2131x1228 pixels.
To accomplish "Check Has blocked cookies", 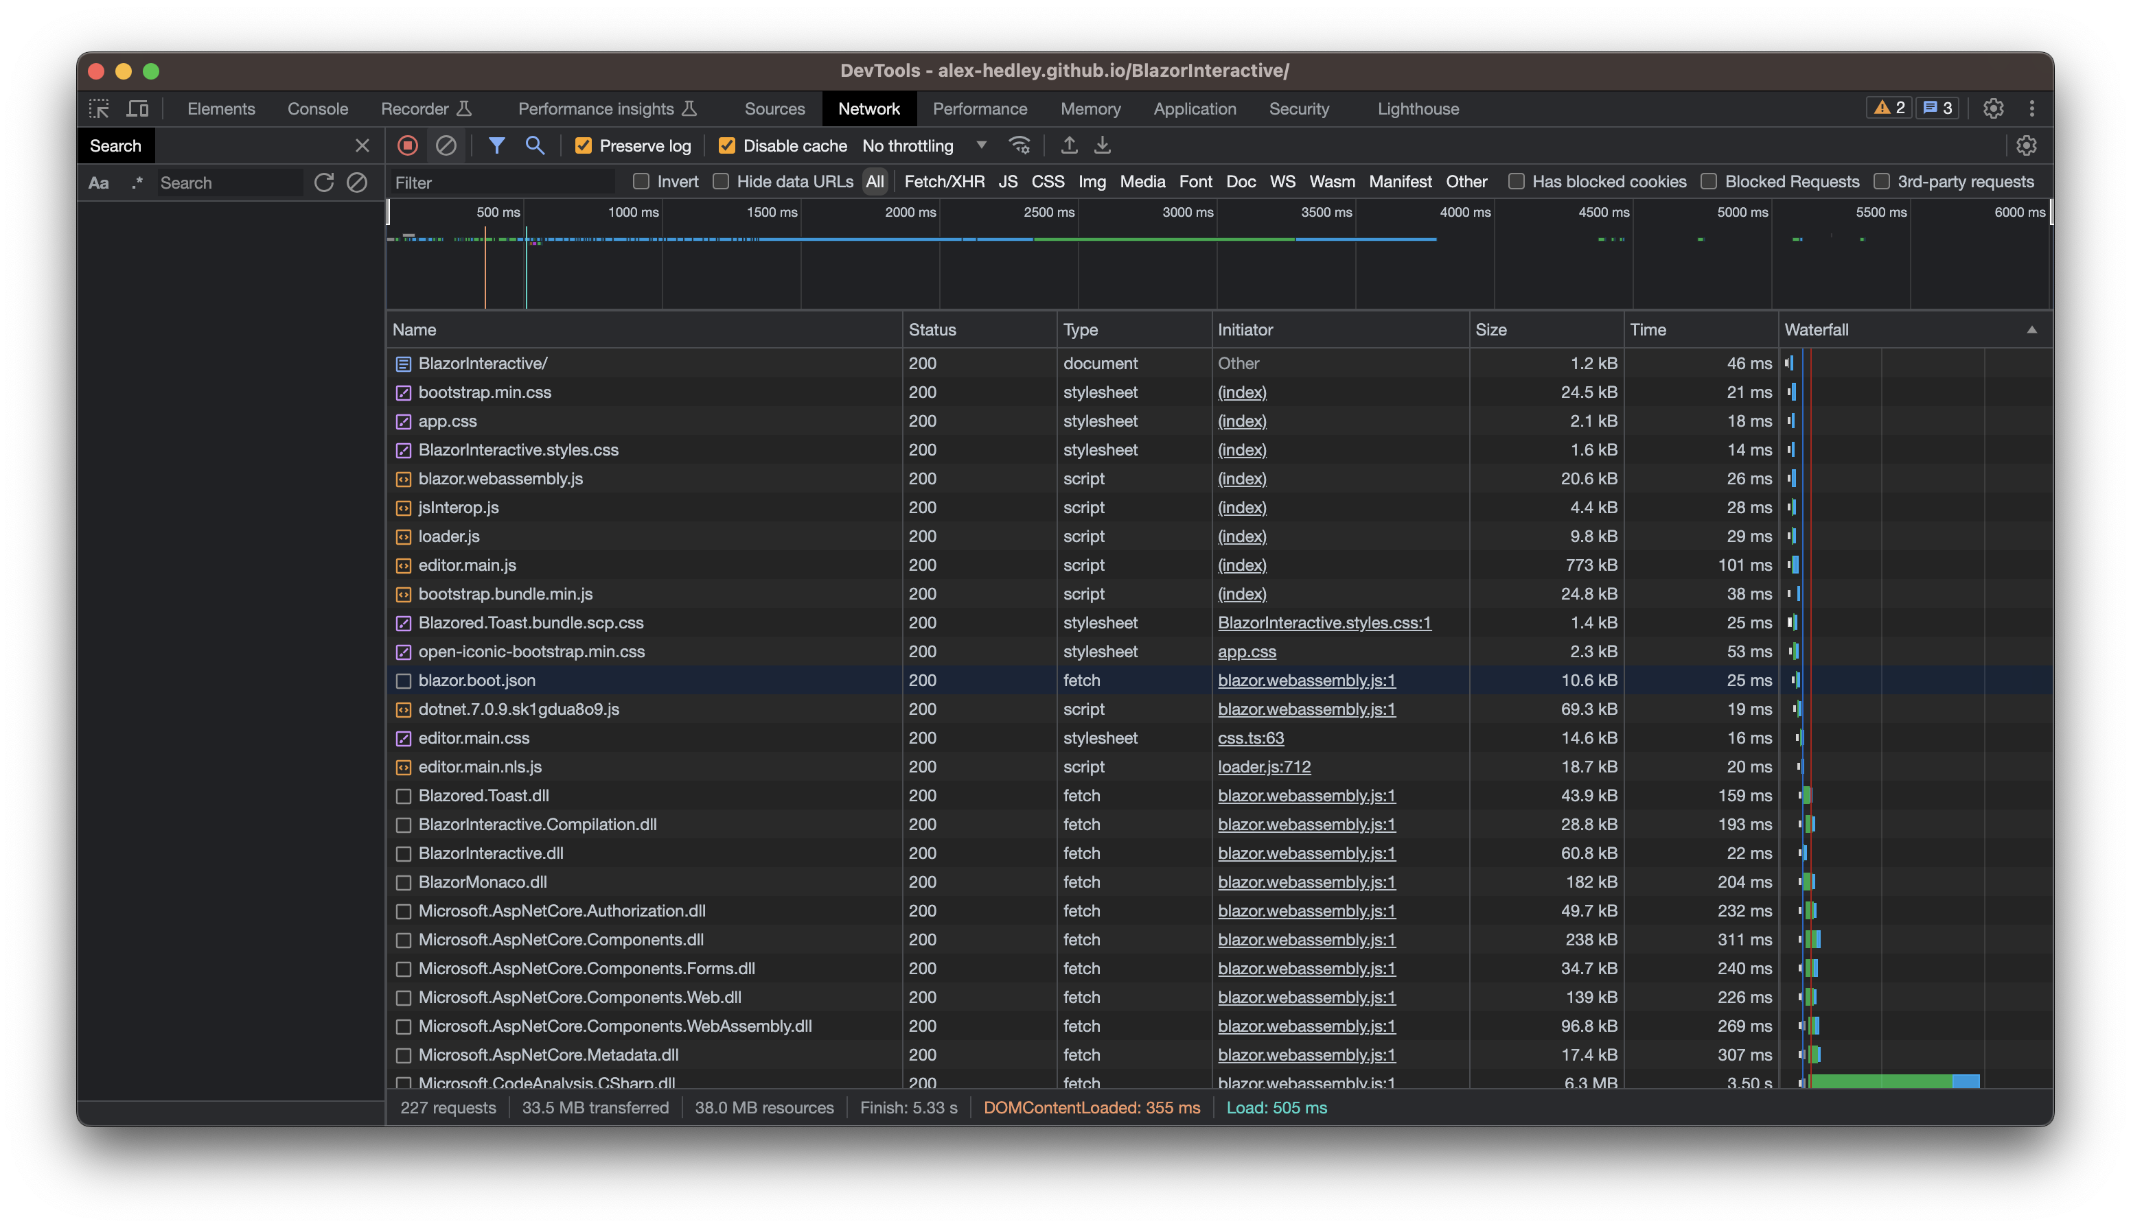I will coord(1517,181).
